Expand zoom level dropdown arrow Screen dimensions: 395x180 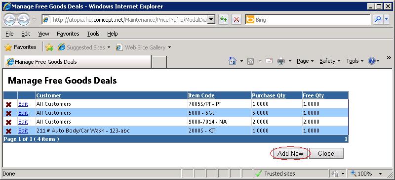(x=380, y=174)
